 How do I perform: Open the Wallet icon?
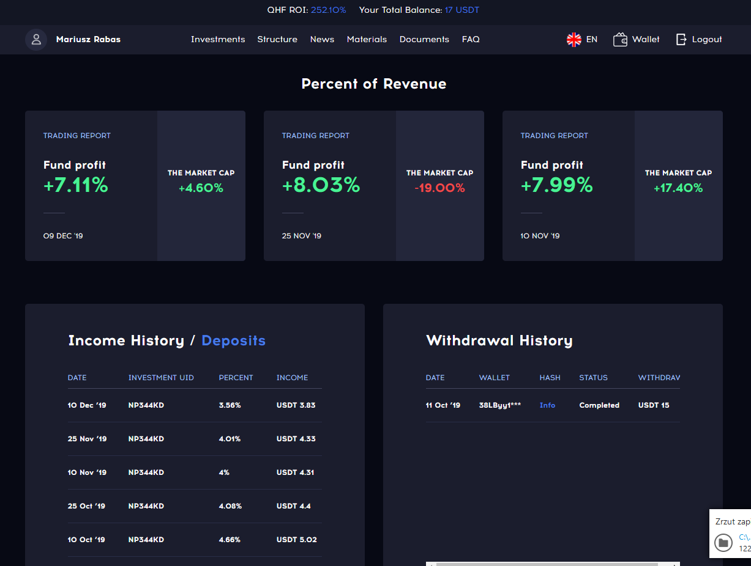pyautogui.click(x=620, y=40)
